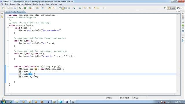Click the Open Perspective icon
This screenshot has width=185, height=104.
(165, 8)
